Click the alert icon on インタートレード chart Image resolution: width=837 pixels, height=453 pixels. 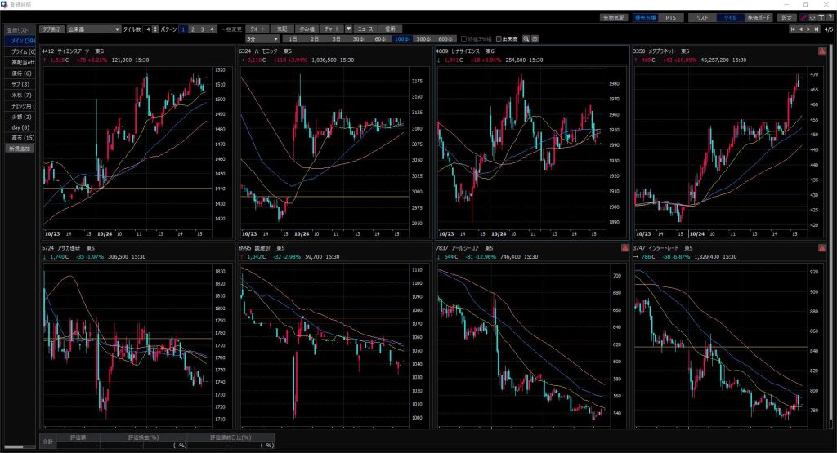(x=821, y=246)
